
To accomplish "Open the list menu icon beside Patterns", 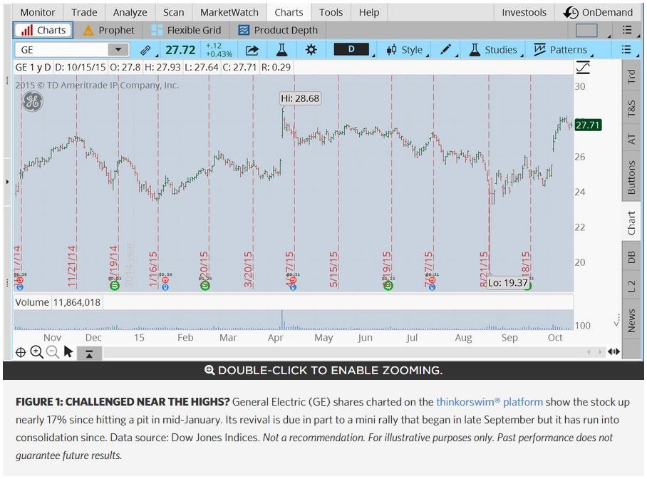I will point(626,50).
